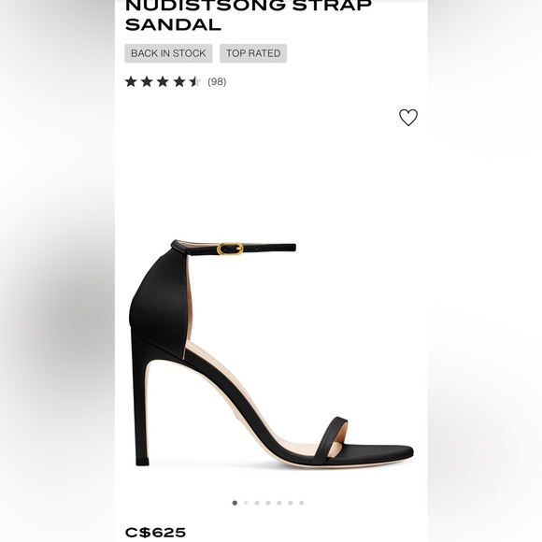The width and height of the screenshot is (542, 542).
Task: Jump to the last carousel dot
Action: point(302,503)
